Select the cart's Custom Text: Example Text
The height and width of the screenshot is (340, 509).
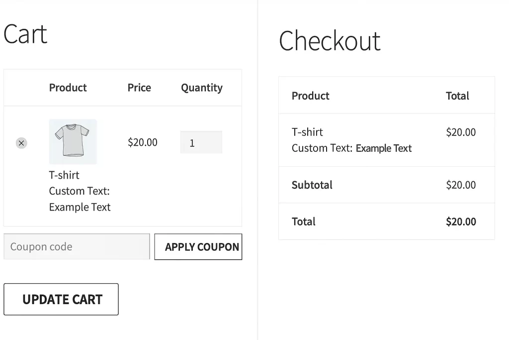click(x=80, y=199)
